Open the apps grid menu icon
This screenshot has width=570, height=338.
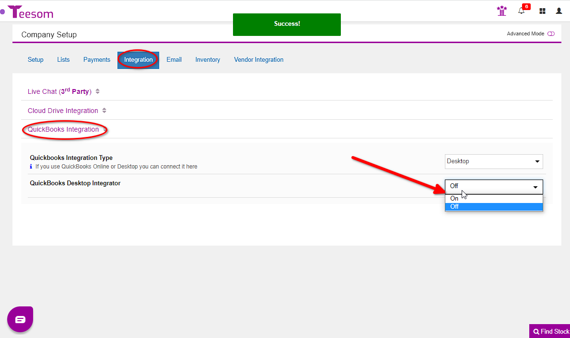click(x=542, y=11)
